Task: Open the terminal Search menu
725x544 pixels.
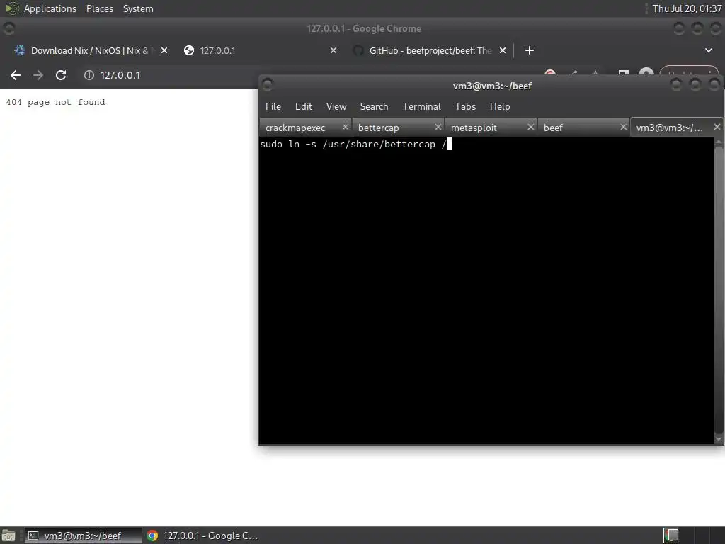Action: 374,106
